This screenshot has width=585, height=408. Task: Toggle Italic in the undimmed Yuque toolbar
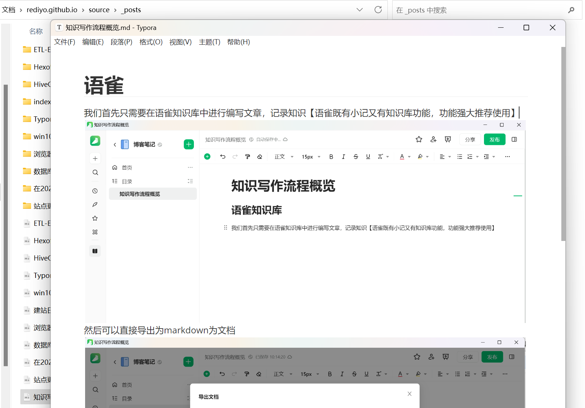pos(343,157)
